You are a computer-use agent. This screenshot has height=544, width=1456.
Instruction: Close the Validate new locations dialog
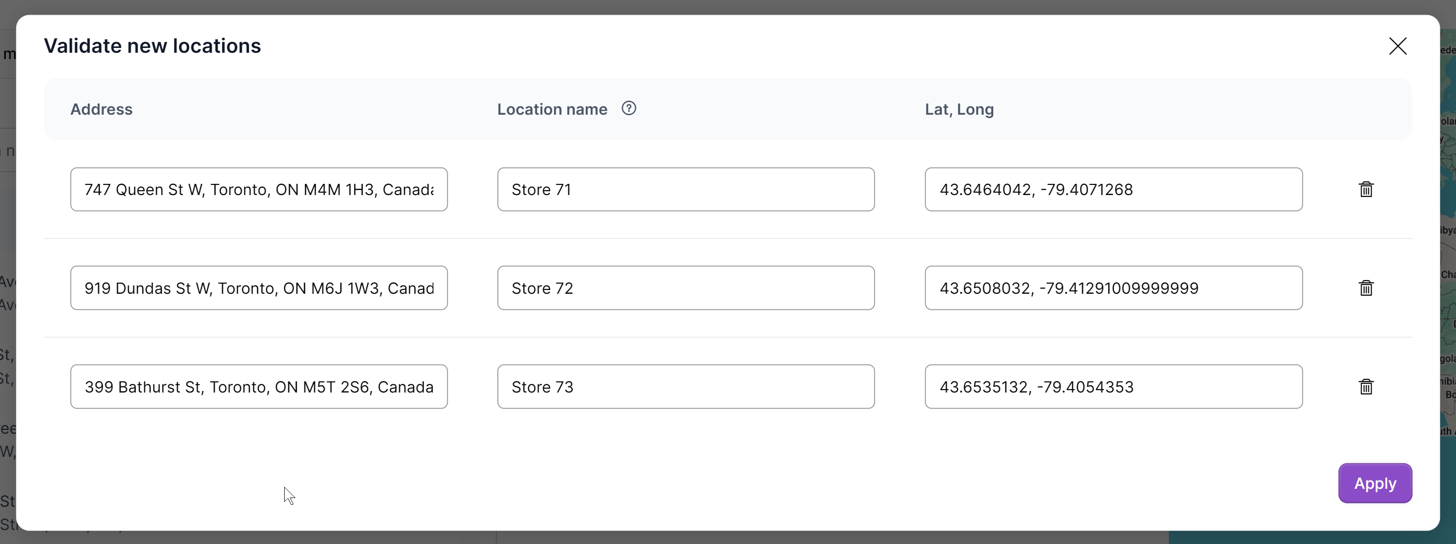tap(1397, 46)
